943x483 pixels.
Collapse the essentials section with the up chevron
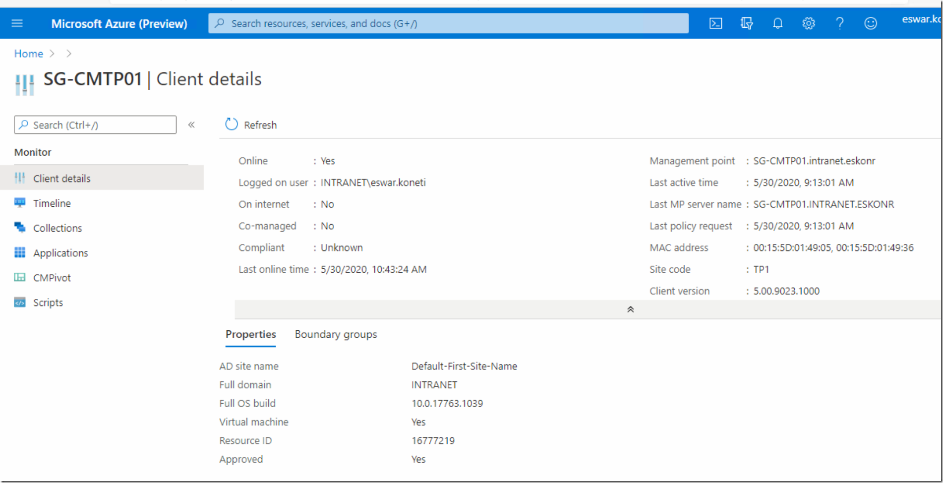click(x=631, y=309)
